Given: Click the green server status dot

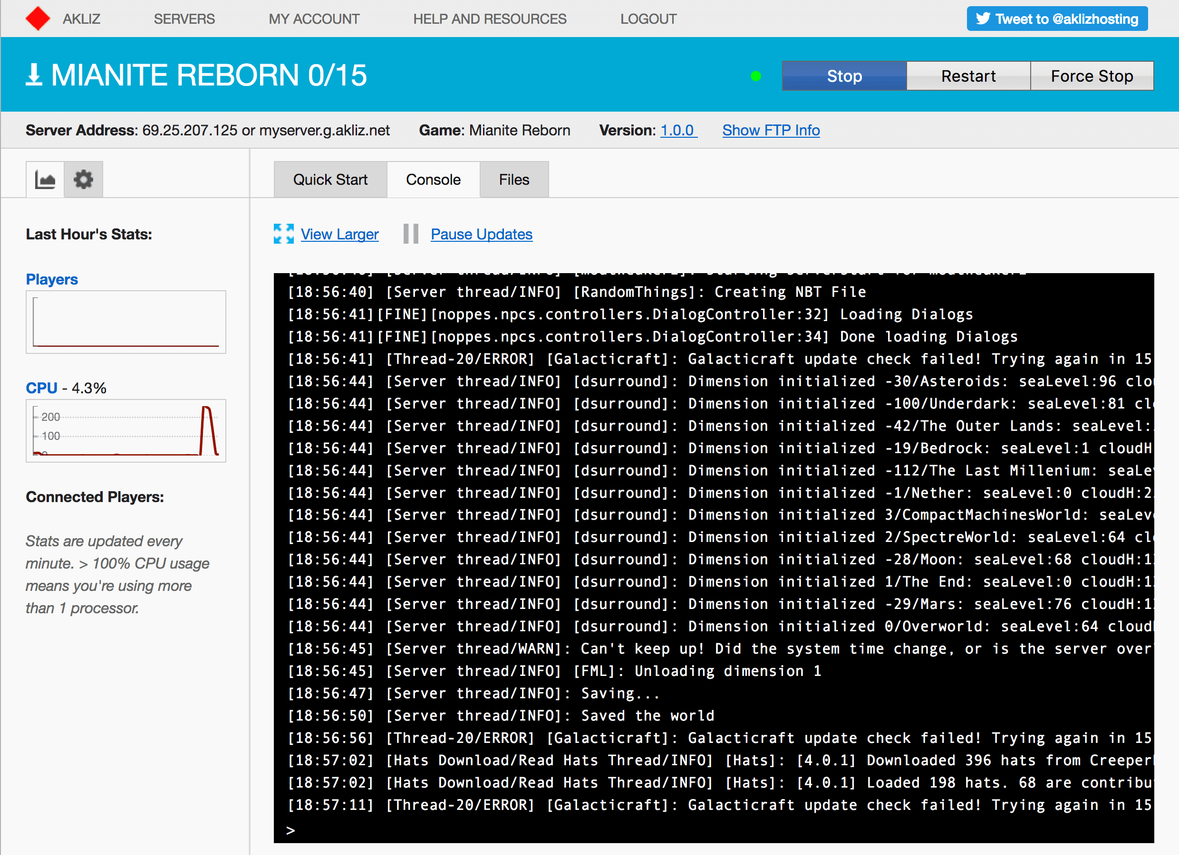Looking at the screenshot, I should click(x=756, y=76).
